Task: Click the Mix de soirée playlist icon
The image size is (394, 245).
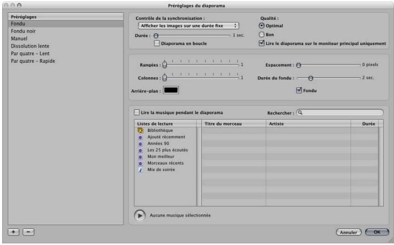Action: [x=141, y=170]
